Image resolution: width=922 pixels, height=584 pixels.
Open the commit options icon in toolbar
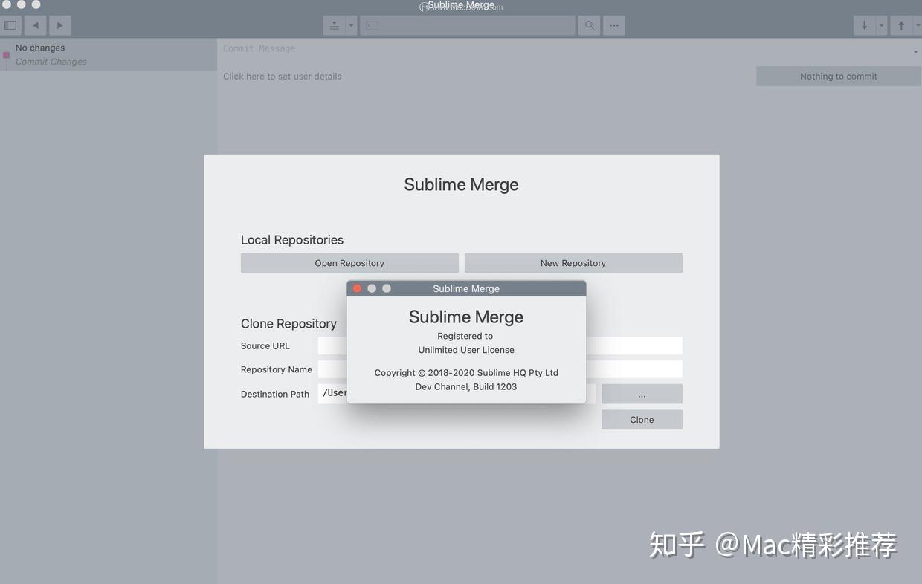[335, 25]
